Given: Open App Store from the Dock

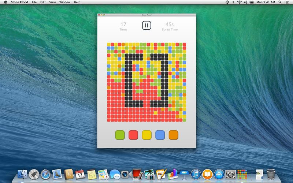Looking at the screenshot, I should [x=219, y=175].
